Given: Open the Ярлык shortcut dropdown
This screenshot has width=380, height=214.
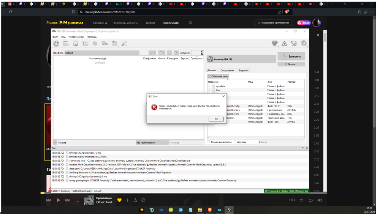Looking at the screenshot, I should click(x=291, y=64).
